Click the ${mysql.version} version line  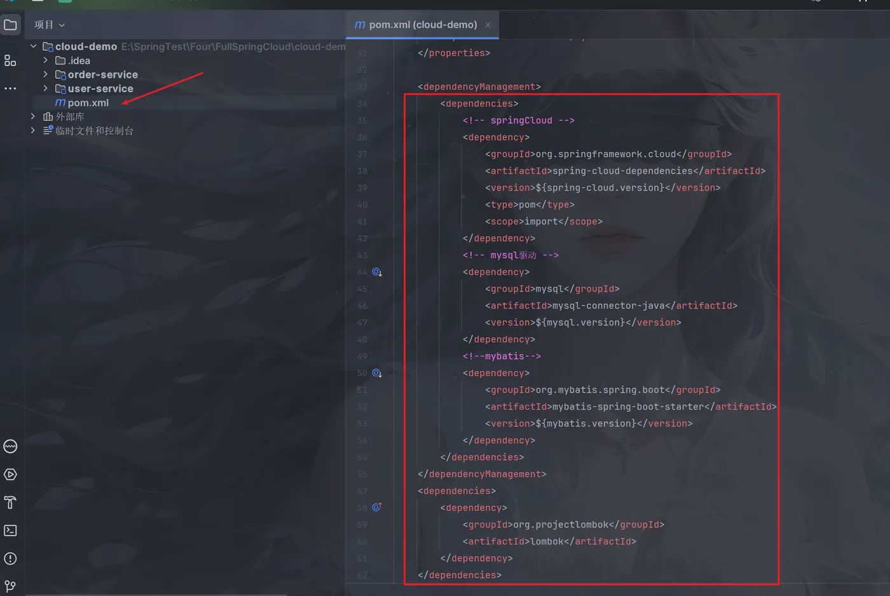583,322
